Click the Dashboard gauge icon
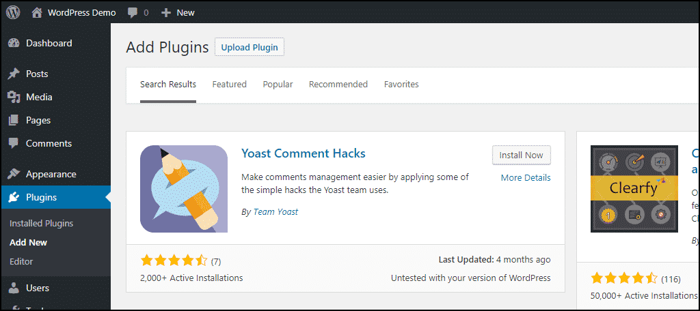 (14, 43)
